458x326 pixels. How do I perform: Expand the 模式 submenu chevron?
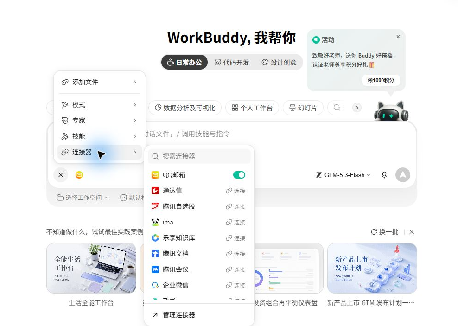pos(134,105)
